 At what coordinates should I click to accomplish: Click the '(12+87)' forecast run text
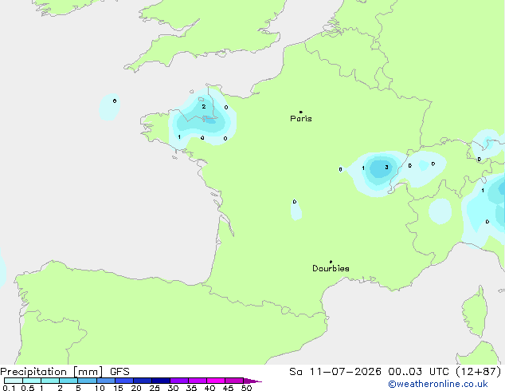click(479, 372)
